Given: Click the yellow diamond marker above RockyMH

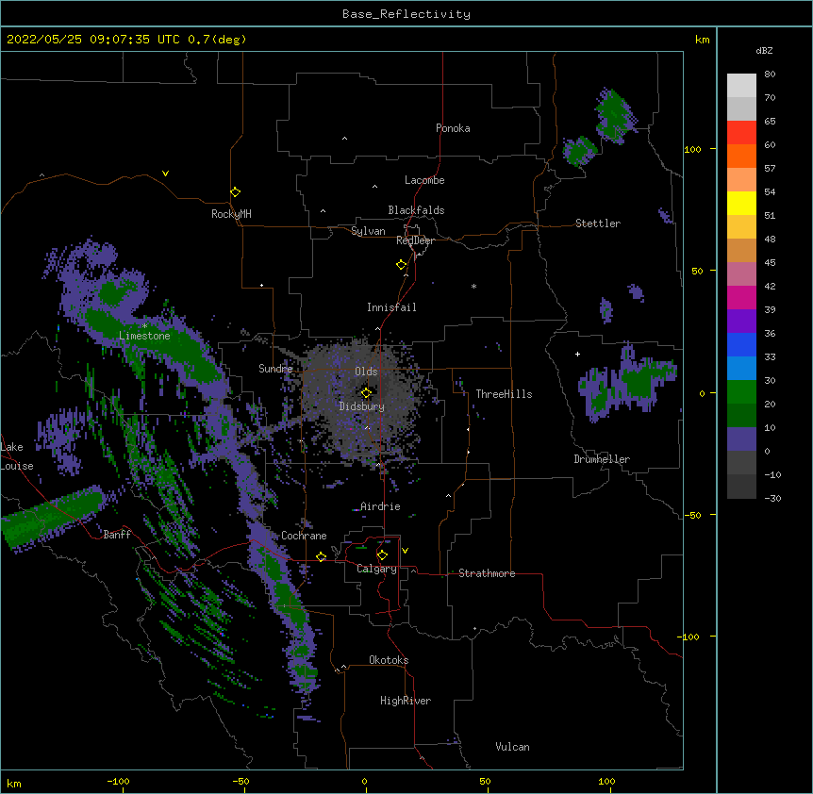Looking at the screenshot, I should tap(236, 192).
